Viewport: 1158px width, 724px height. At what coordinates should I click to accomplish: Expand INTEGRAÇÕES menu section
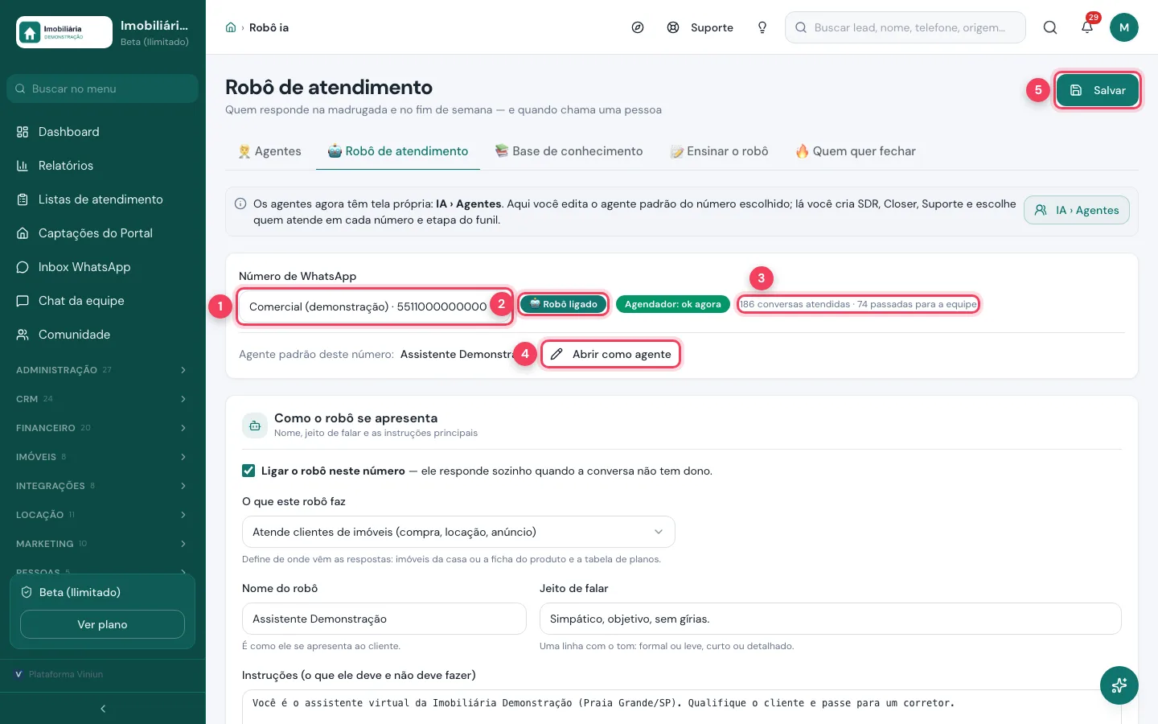pos(103,486)
